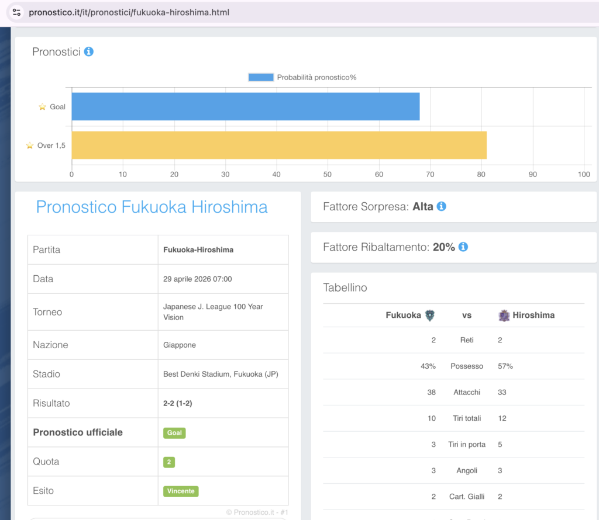Screen dimensions: 599x520
Task: Click the green Vincente outcome badge
Action: 181,491
